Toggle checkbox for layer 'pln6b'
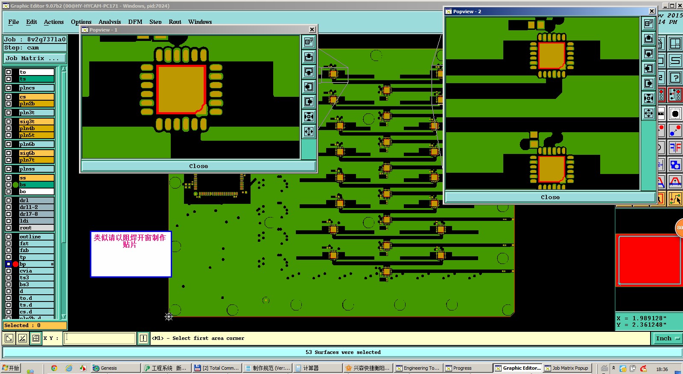 coord(9,144)
